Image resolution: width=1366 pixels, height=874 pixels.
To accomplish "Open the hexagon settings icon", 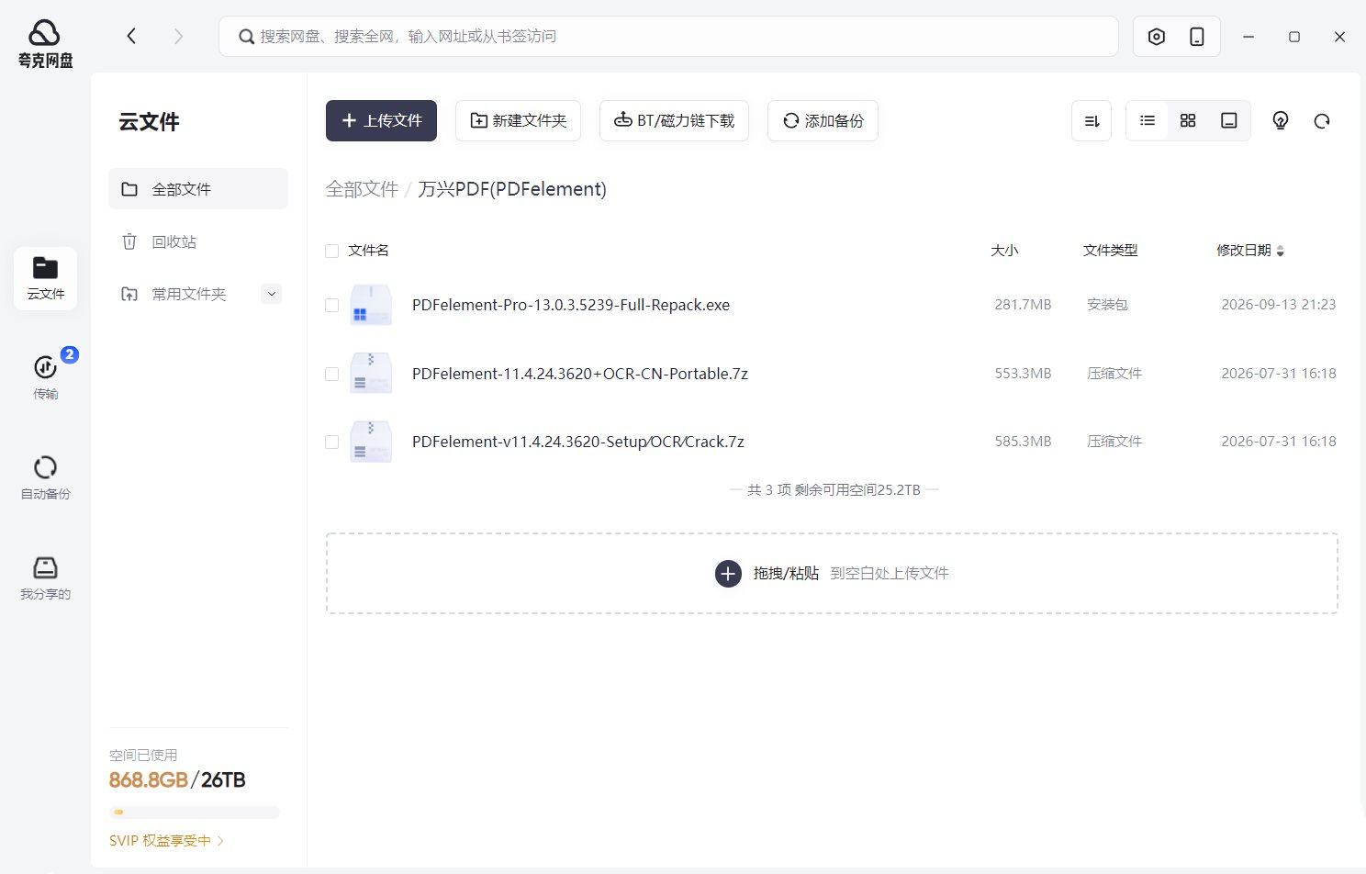I will (1157, 37).
